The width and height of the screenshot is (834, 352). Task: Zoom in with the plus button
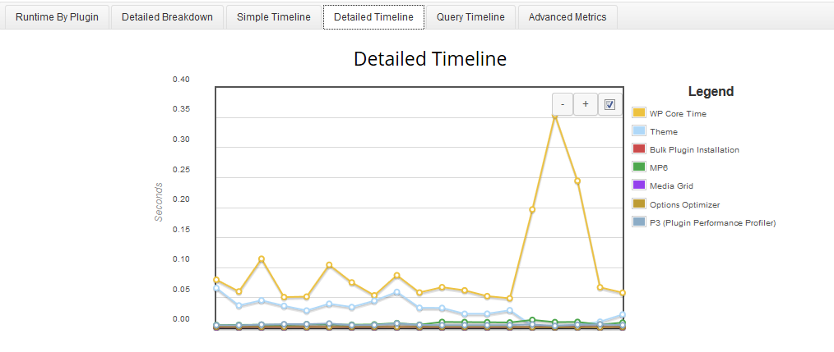point(586,104)
